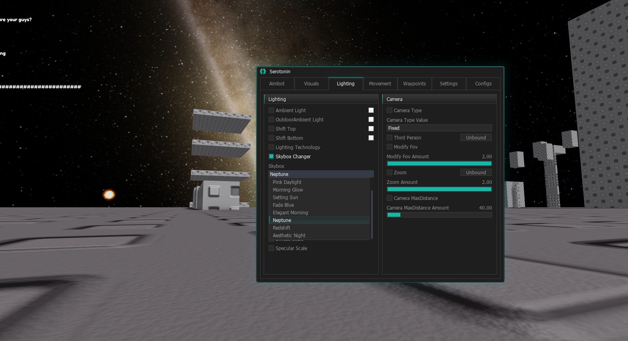This screenshot has width=628, height=341.
Task: Click the Modify Fov Amount slider
Action: [x=439, y=163]
